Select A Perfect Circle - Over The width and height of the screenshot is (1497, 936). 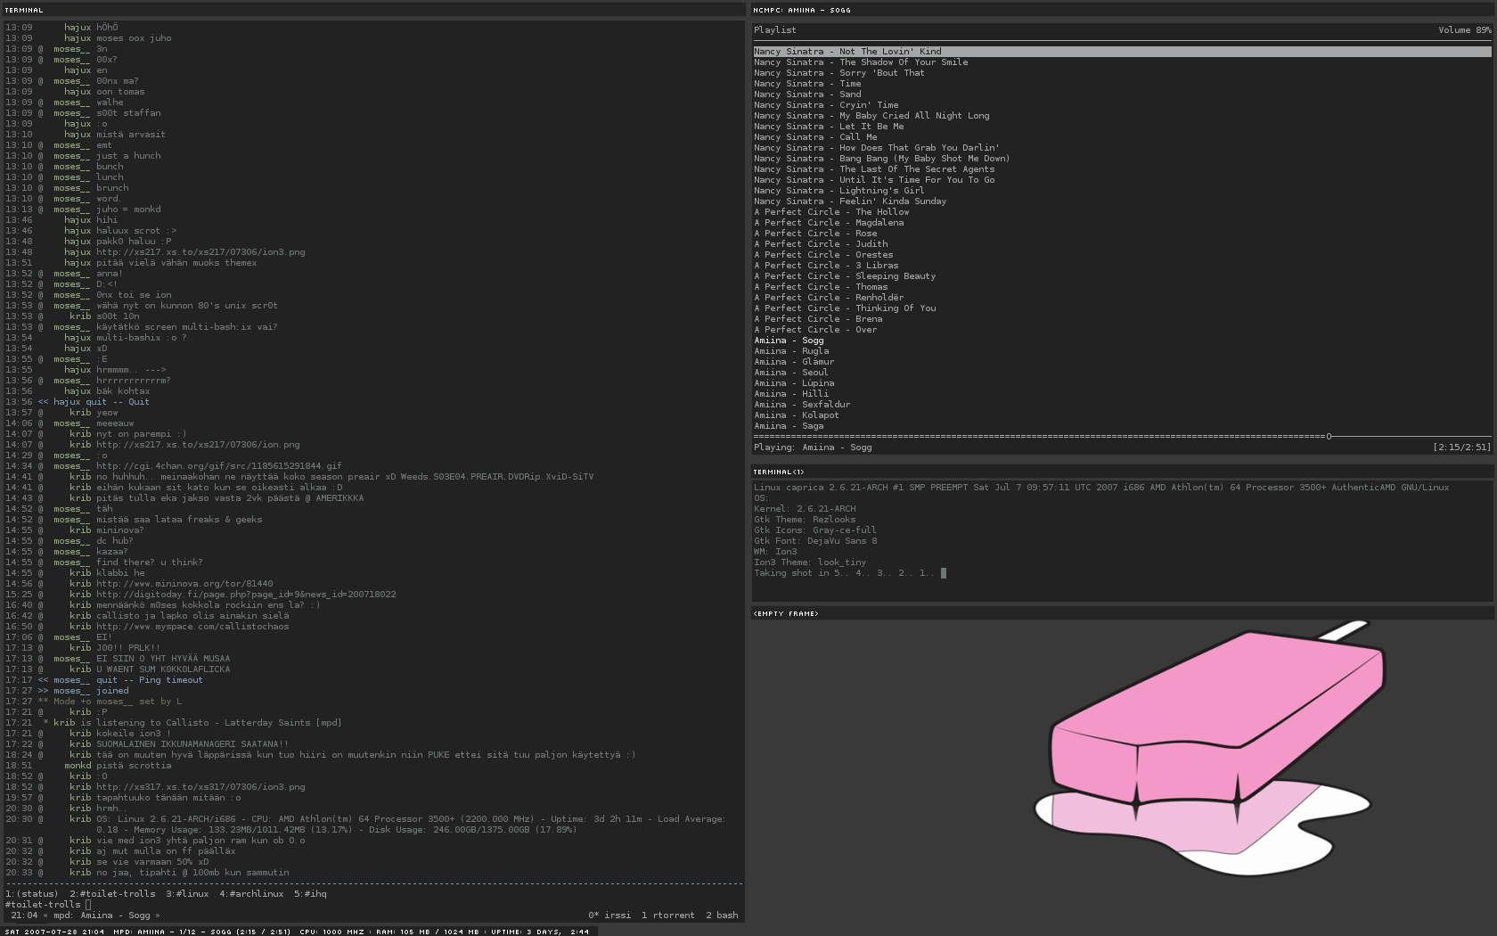[x=815, y=330]
